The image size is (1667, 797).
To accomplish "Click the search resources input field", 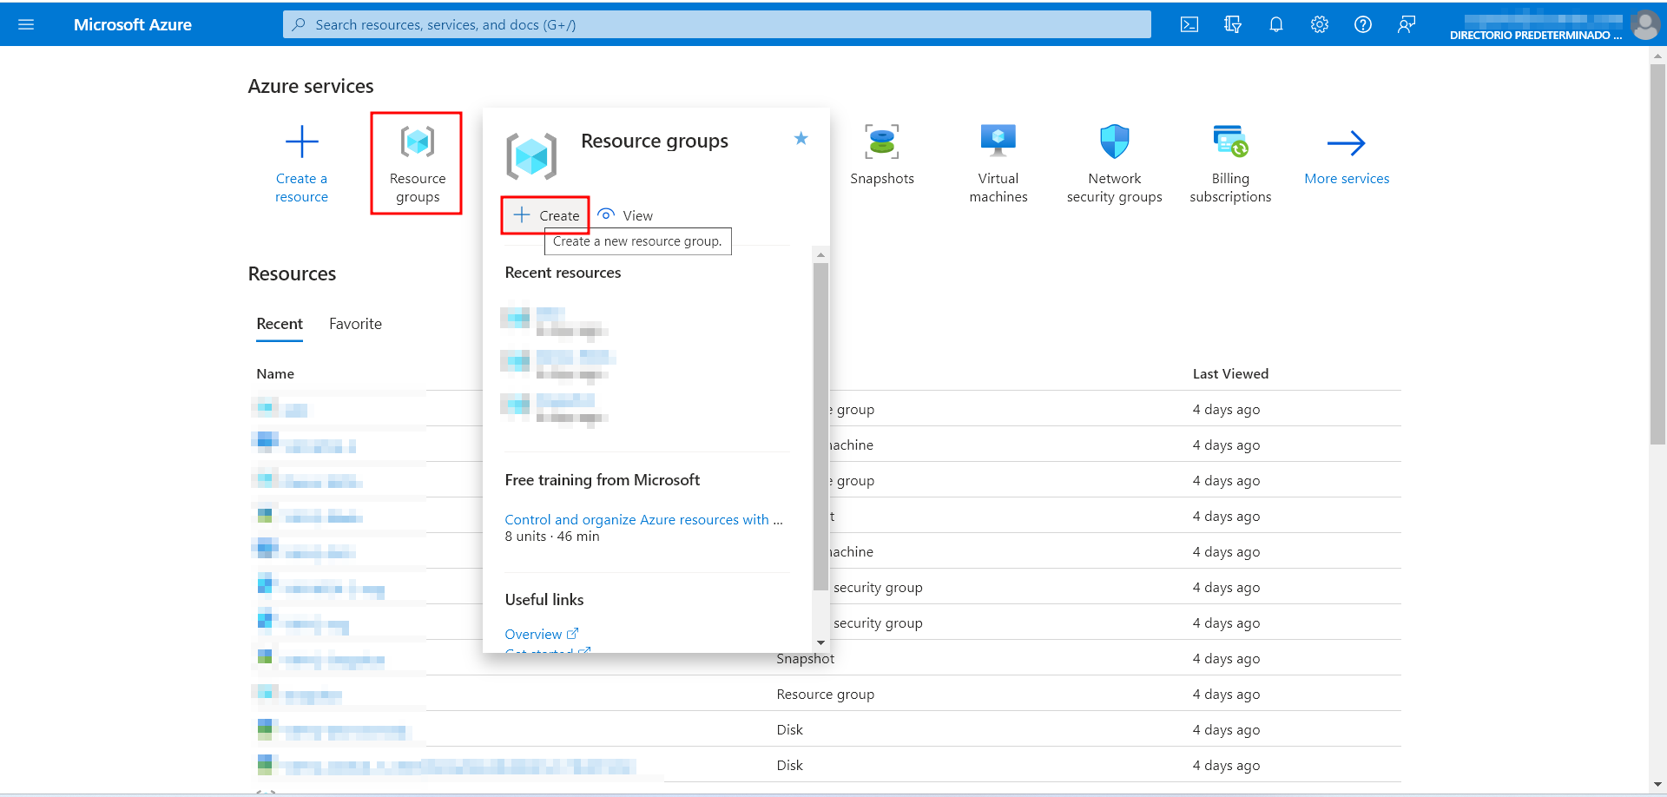I will point(716,24).
